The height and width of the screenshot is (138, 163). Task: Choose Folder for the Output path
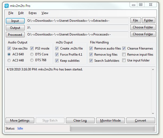point(143,27)
